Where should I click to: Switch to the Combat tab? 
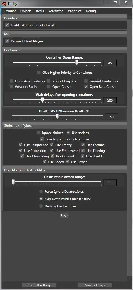pyautogui.click(x=10, y=11)
